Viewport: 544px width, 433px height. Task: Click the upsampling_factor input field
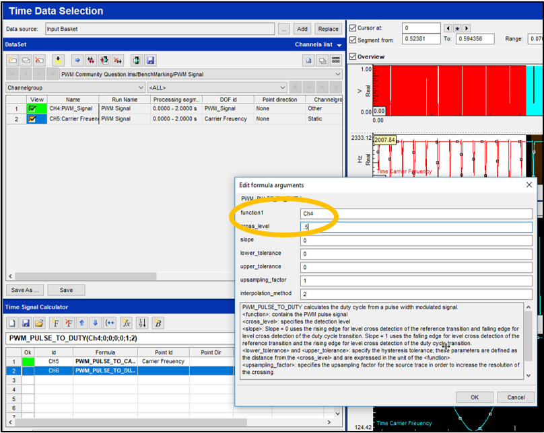pyautogui.click(x=416, y=280)
